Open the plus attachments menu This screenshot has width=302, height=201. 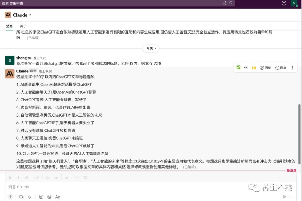10,197
